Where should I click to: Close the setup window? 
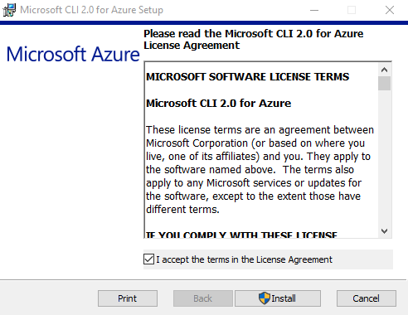pyautogui.click(x=390, y=10)
